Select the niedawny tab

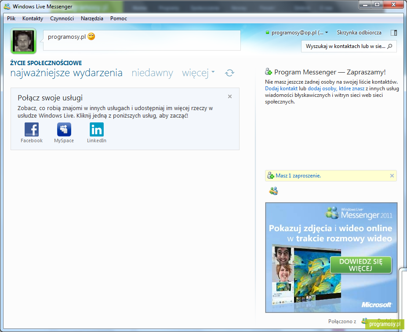click(x=152, y=73)
